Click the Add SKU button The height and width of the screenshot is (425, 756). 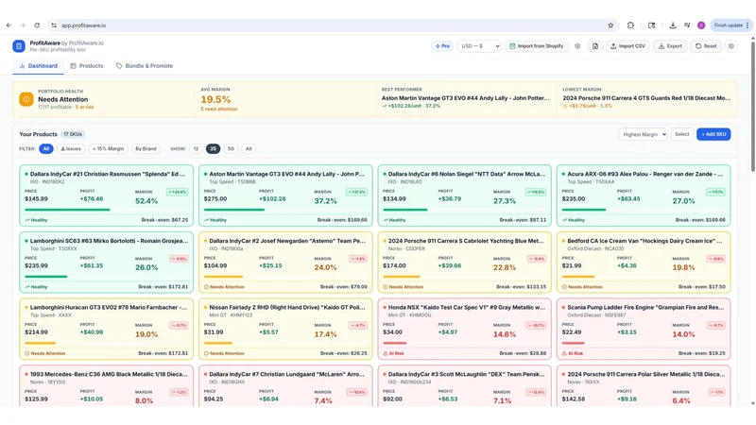[x=713, y=134]
